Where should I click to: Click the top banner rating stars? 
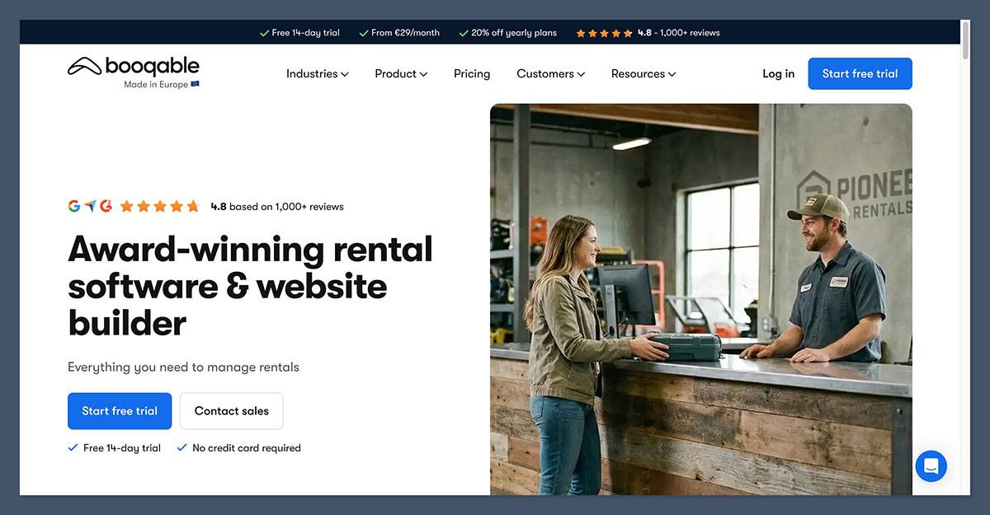coord(604,33)
